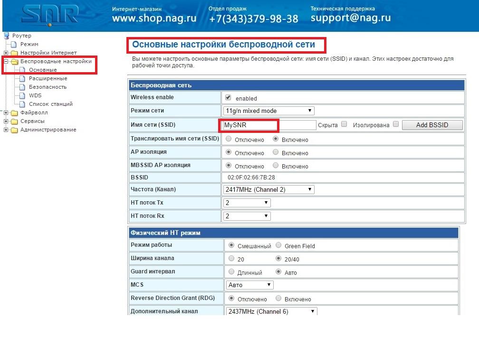Set channel width to 20 radio

231,259
